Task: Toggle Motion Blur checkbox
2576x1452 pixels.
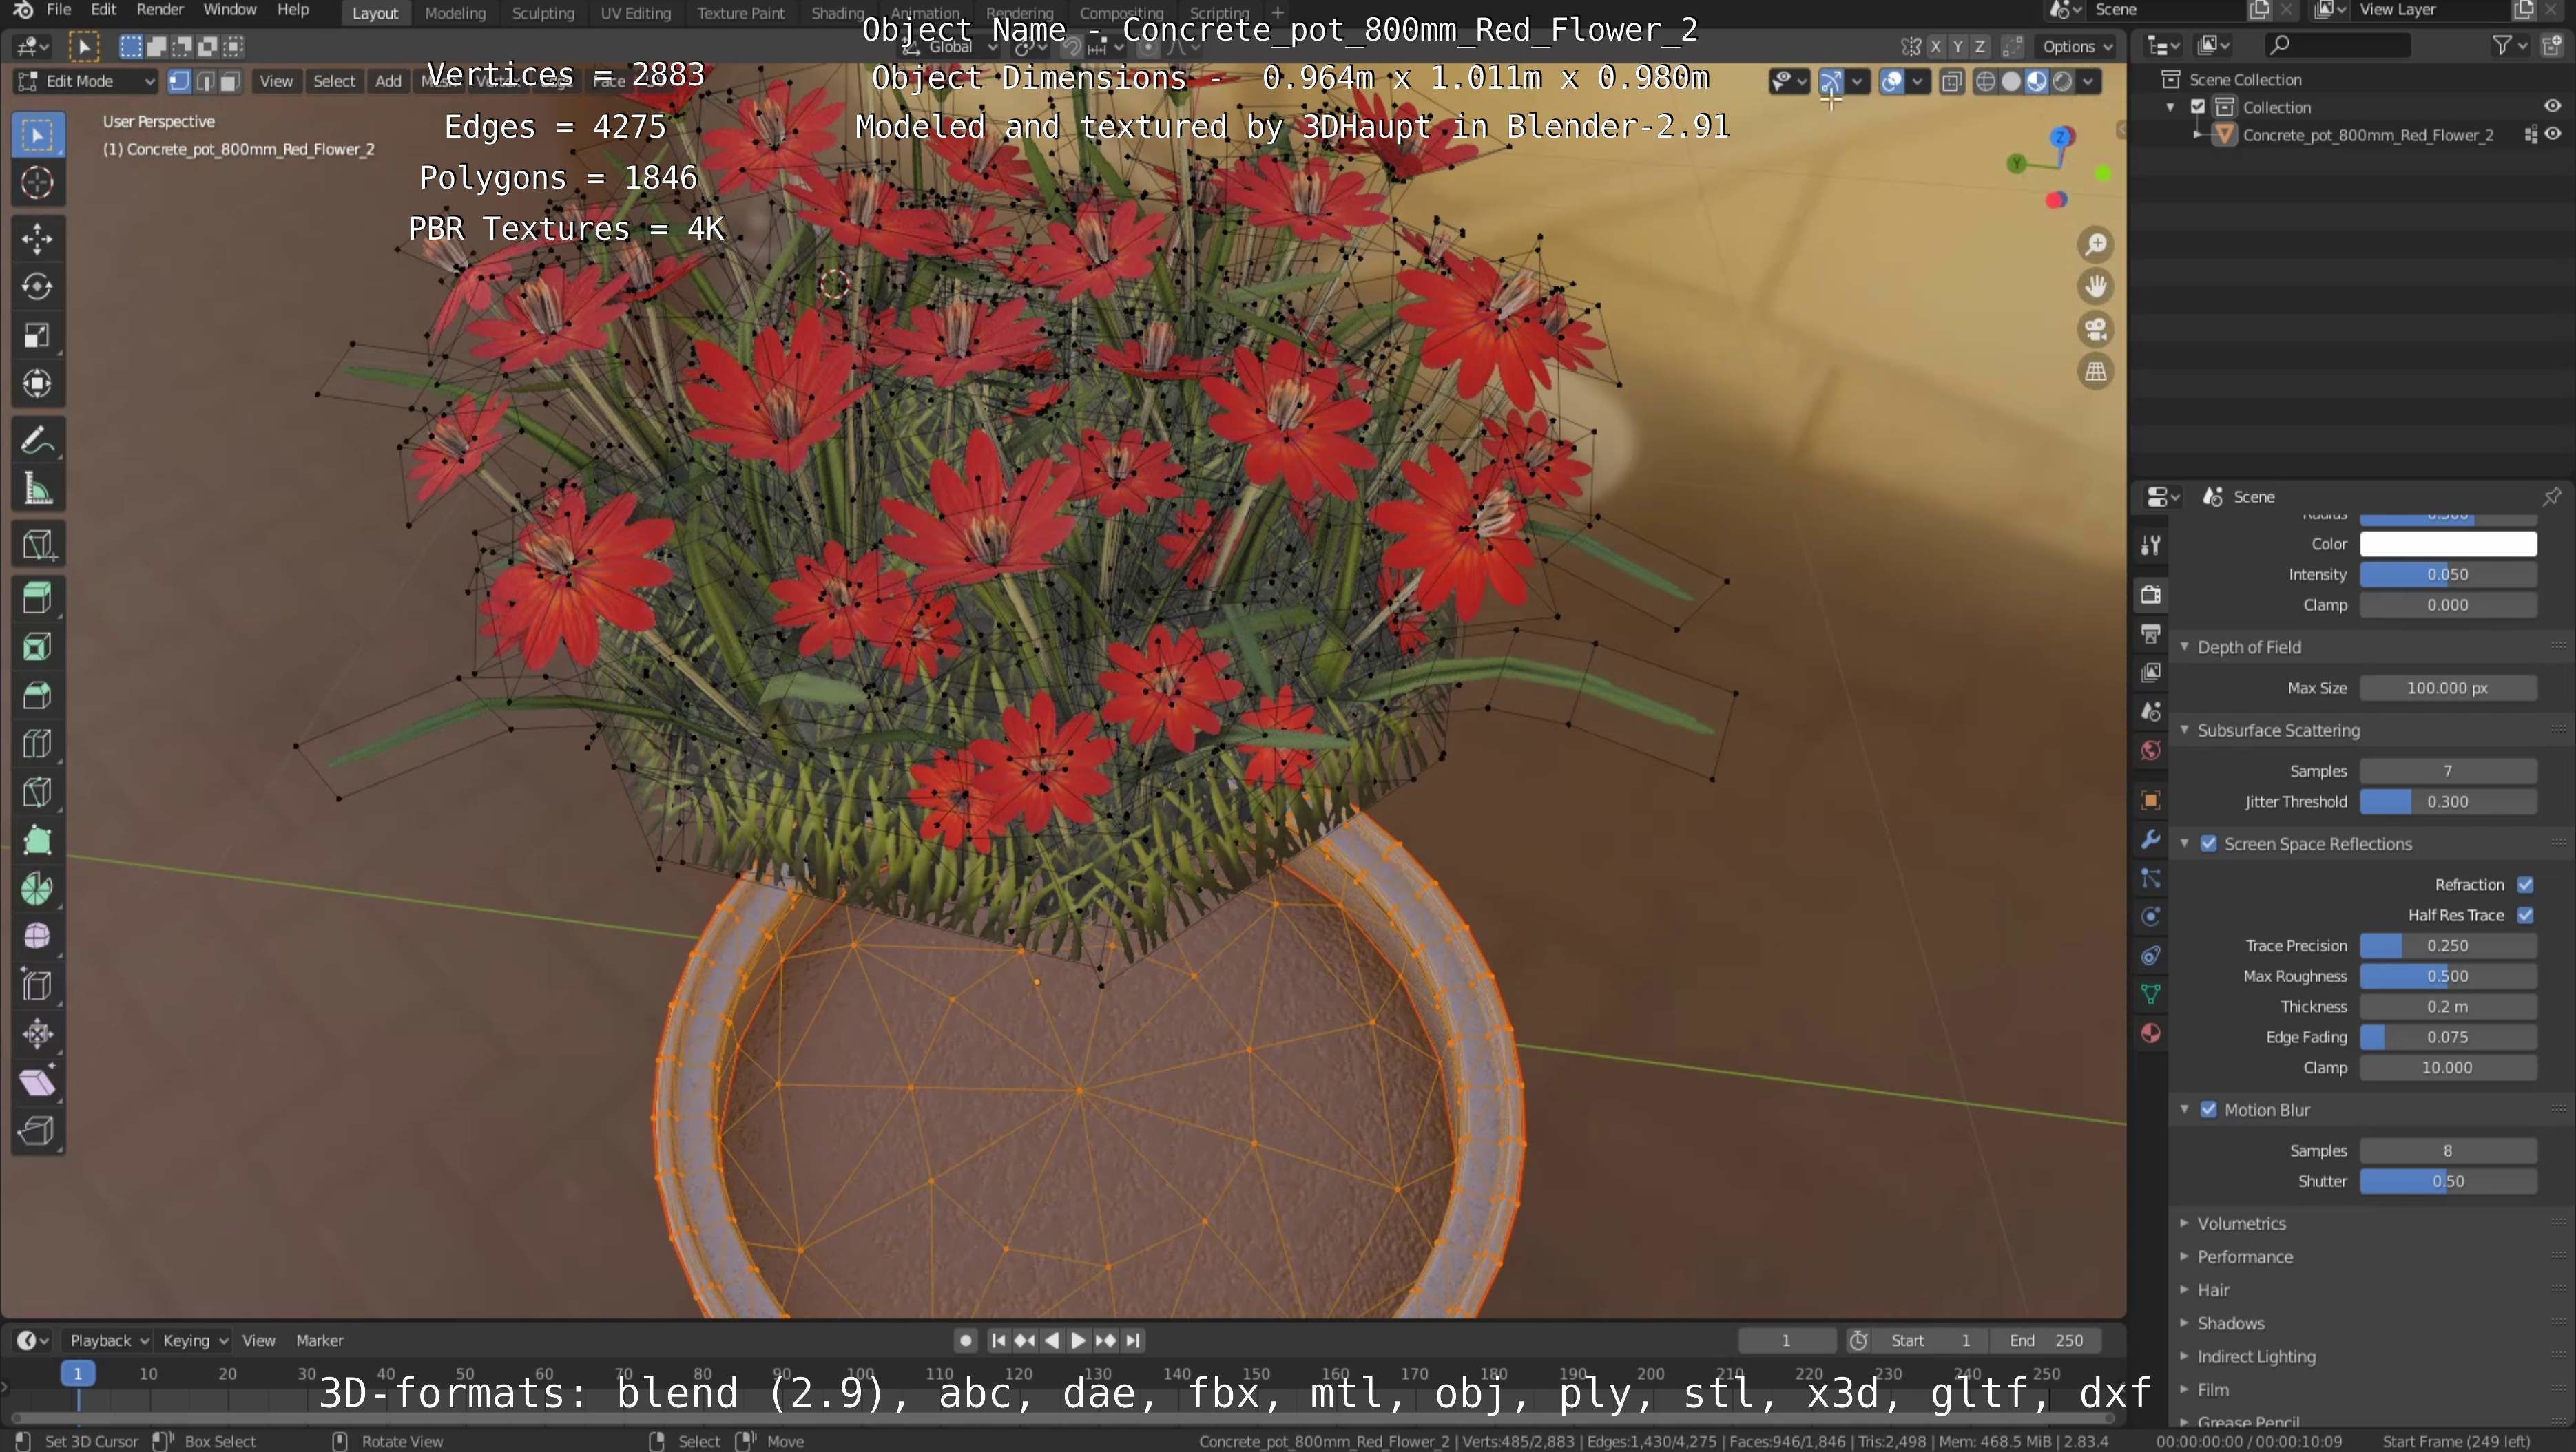Action: pos(2208,1109)
